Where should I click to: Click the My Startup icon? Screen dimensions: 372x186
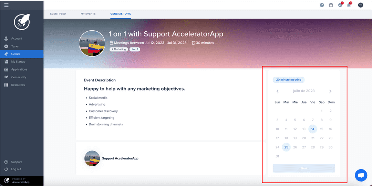(x=7, y=62)
